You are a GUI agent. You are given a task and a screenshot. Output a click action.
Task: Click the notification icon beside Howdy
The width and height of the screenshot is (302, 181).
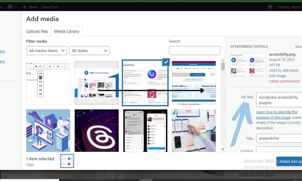click(x=270, y=7)
